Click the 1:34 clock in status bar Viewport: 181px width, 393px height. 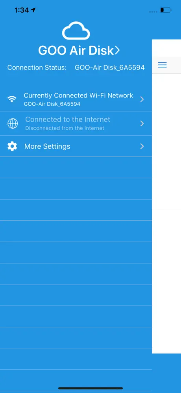click(22, 10)
